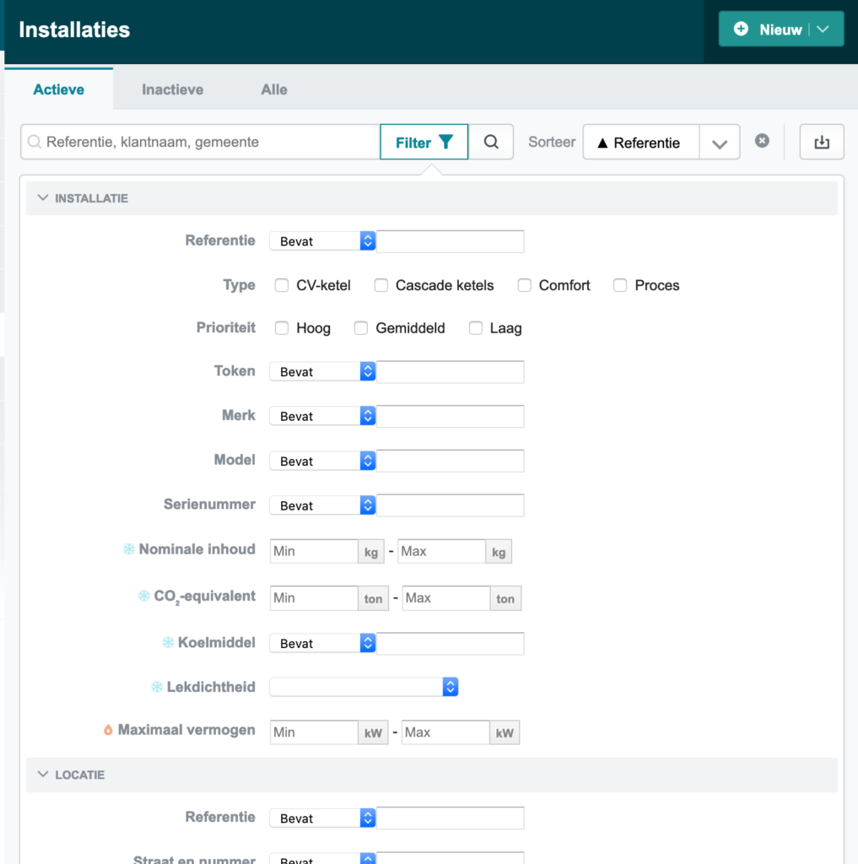Click the Merk text field
The image size is (858, 864).
click(x=451, y=416)
